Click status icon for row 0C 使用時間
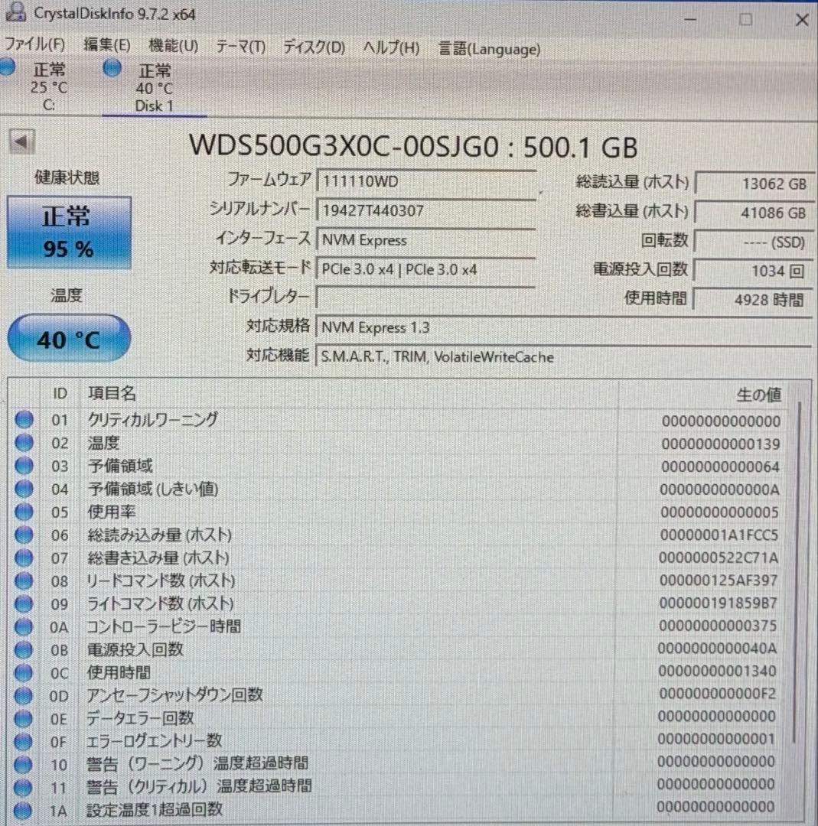 click(x=24, y=673)
